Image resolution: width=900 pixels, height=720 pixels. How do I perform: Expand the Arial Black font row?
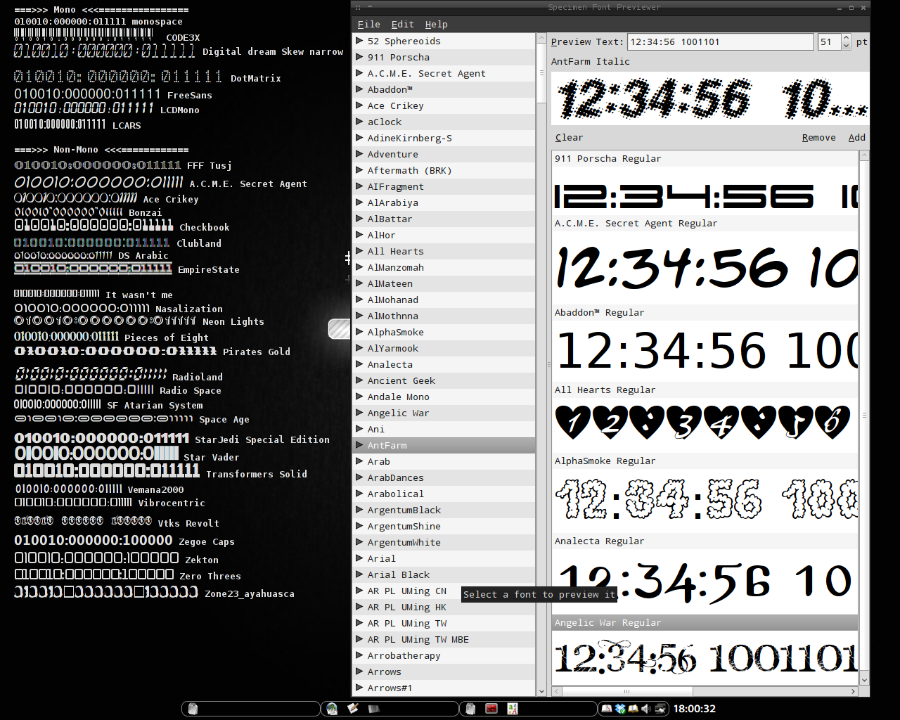pyautogui.click(x=359, y=574)
